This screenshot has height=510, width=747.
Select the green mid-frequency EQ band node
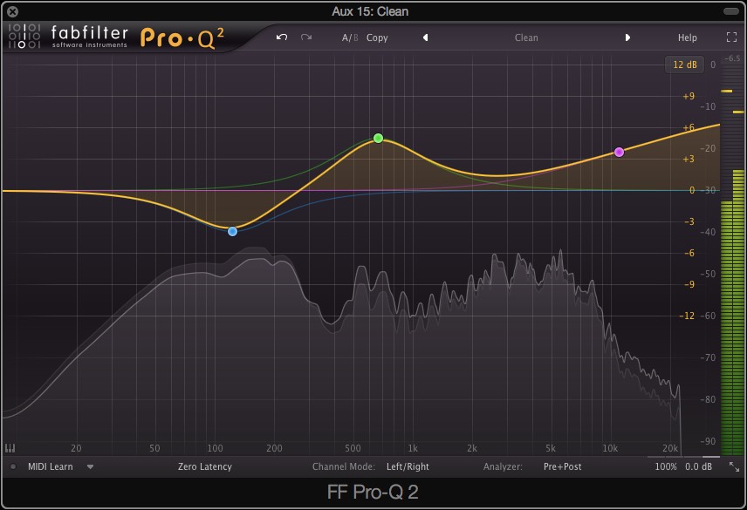378,138
